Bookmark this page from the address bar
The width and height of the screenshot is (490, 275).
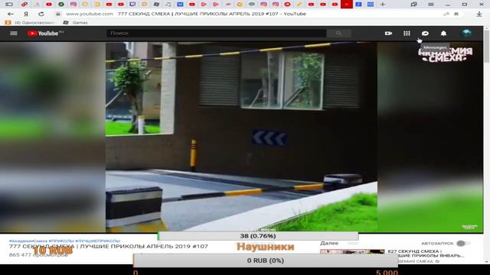(x=456, y=14)
